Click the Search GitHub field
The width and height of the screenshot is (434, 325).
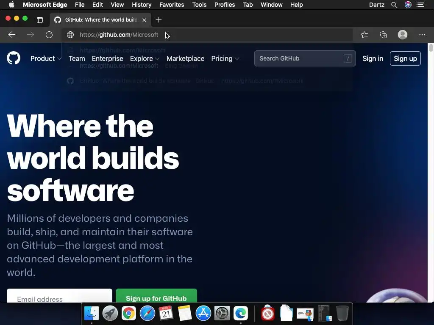[305, 58]
